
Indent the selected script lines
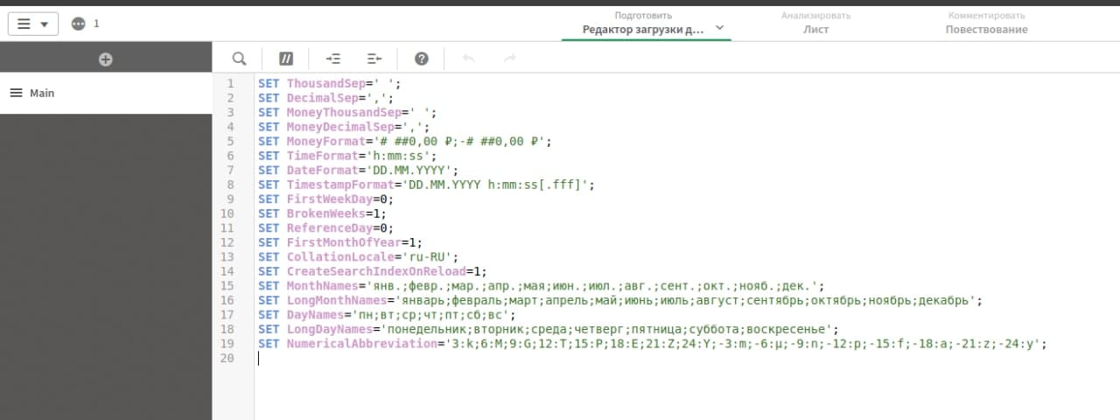click(x=333, y=59)
